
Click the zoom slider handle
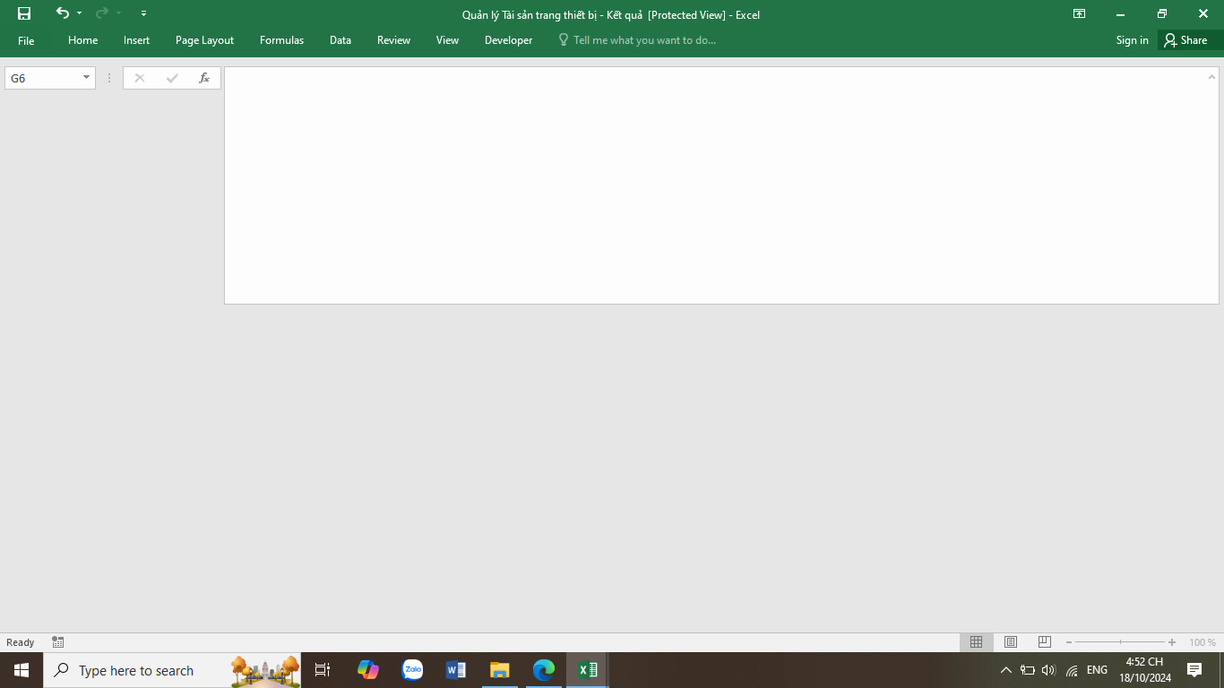pyautogui.click(x=1120, y=642)
